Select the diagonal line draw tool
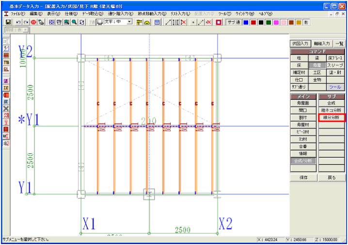 click(x=168, y=22)
